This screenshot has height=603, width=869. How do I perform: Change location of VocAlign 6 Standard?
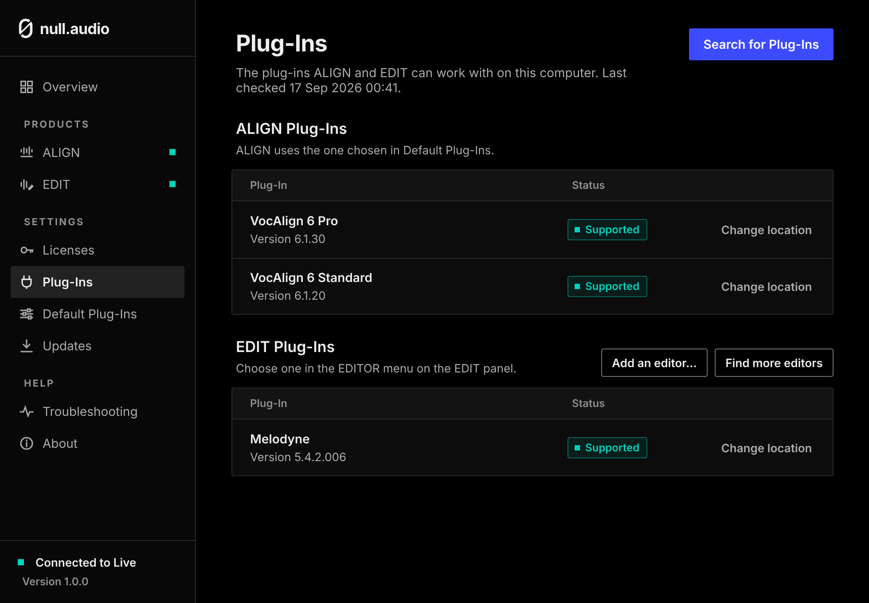(x=766, y=286)
